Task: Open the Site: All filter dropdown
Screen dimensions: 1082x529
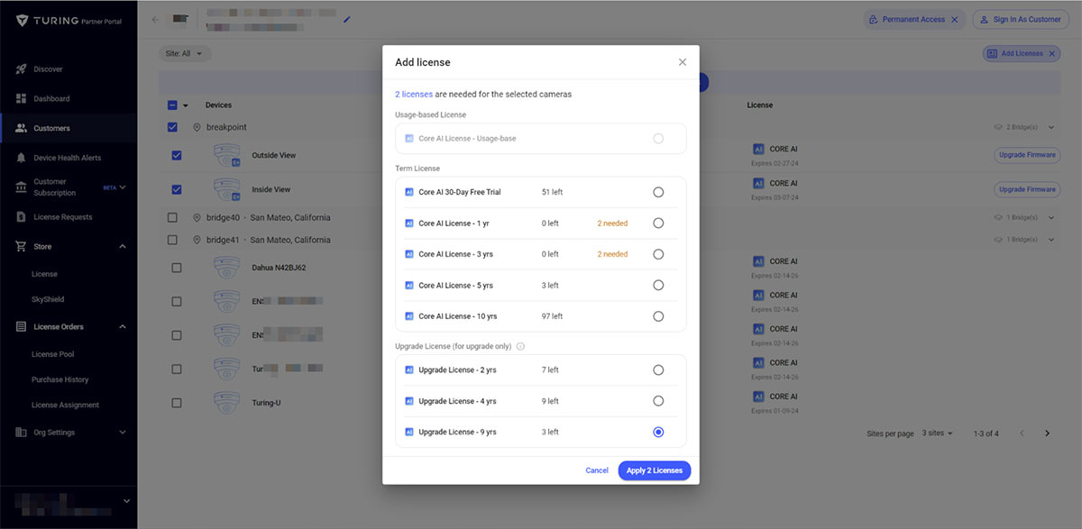Action: pyautogui.click(x=185, y=54)
